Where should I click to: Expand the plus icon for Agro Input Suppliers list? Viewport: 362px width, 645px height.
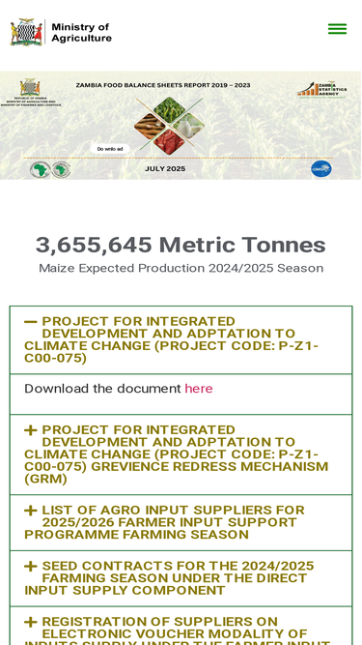point(31,511)
